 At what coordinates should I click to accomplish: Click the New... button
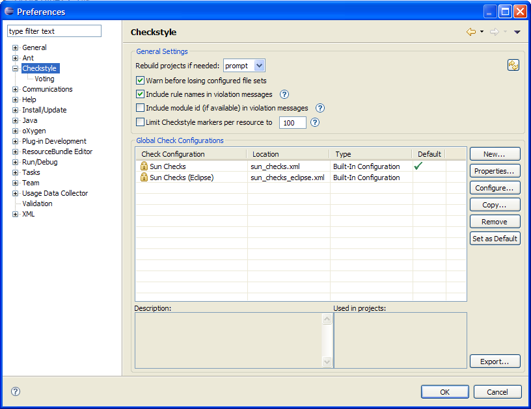coord(495,154)
